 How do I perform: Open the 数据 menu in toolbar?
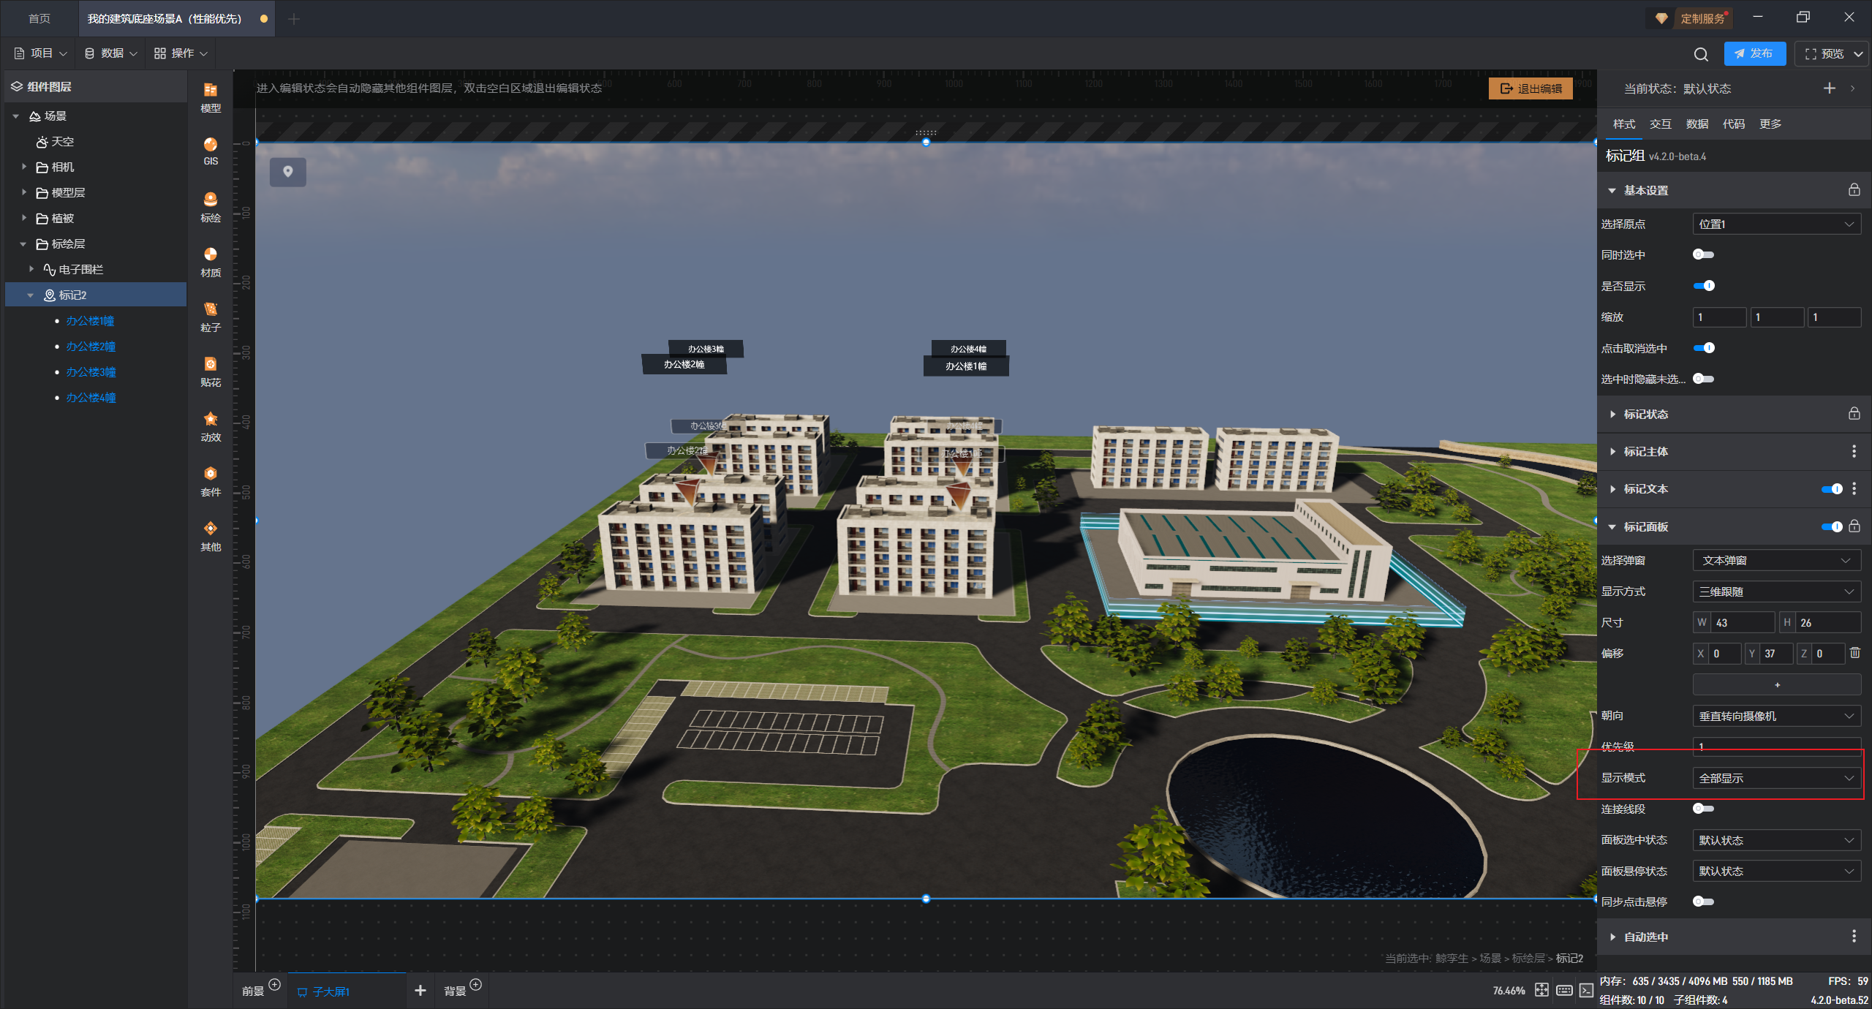[x=110, y=53]
